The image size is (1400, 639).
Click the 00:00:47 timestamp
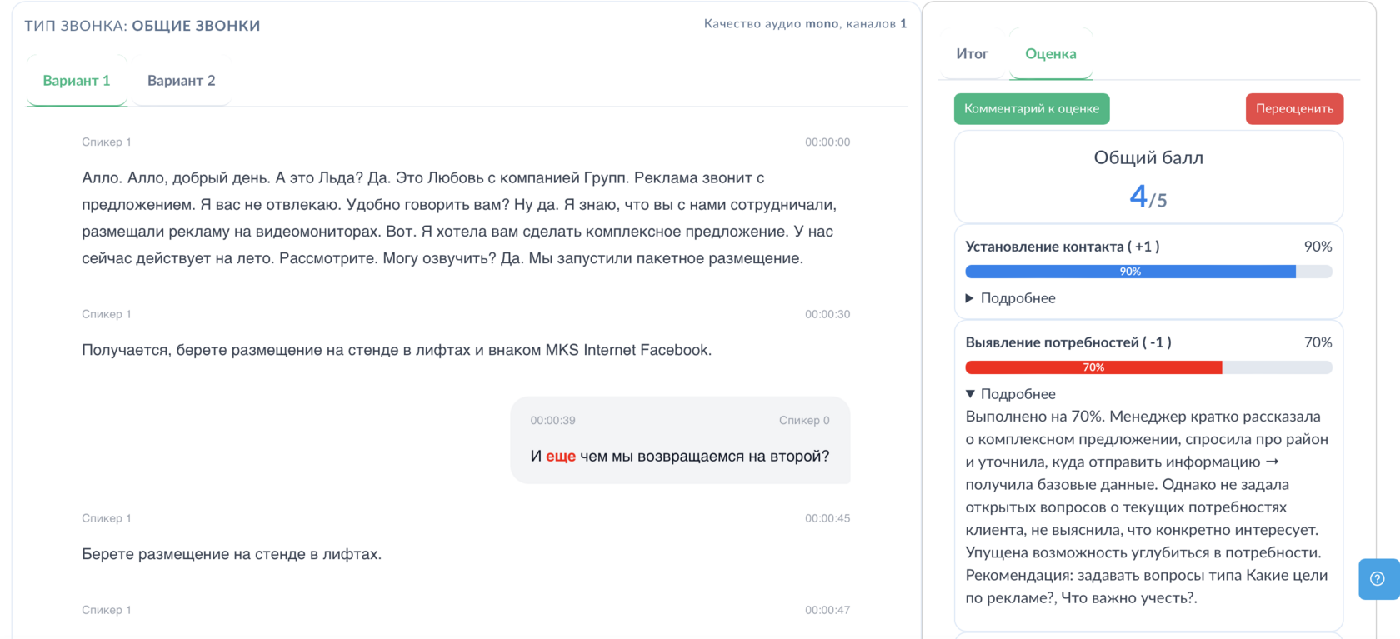827,610
